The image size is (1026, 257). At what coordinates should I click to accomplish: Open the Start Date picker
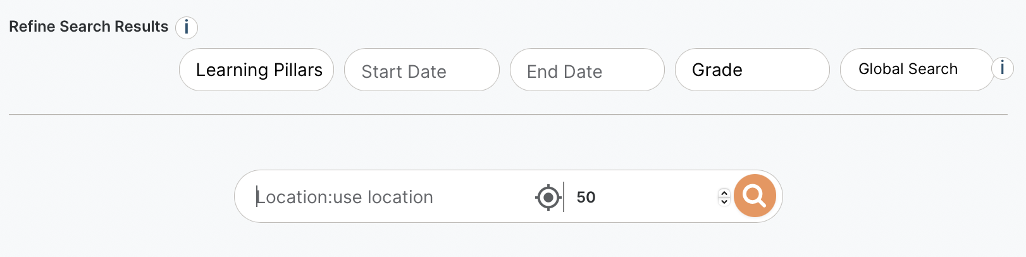pos(421,70)
